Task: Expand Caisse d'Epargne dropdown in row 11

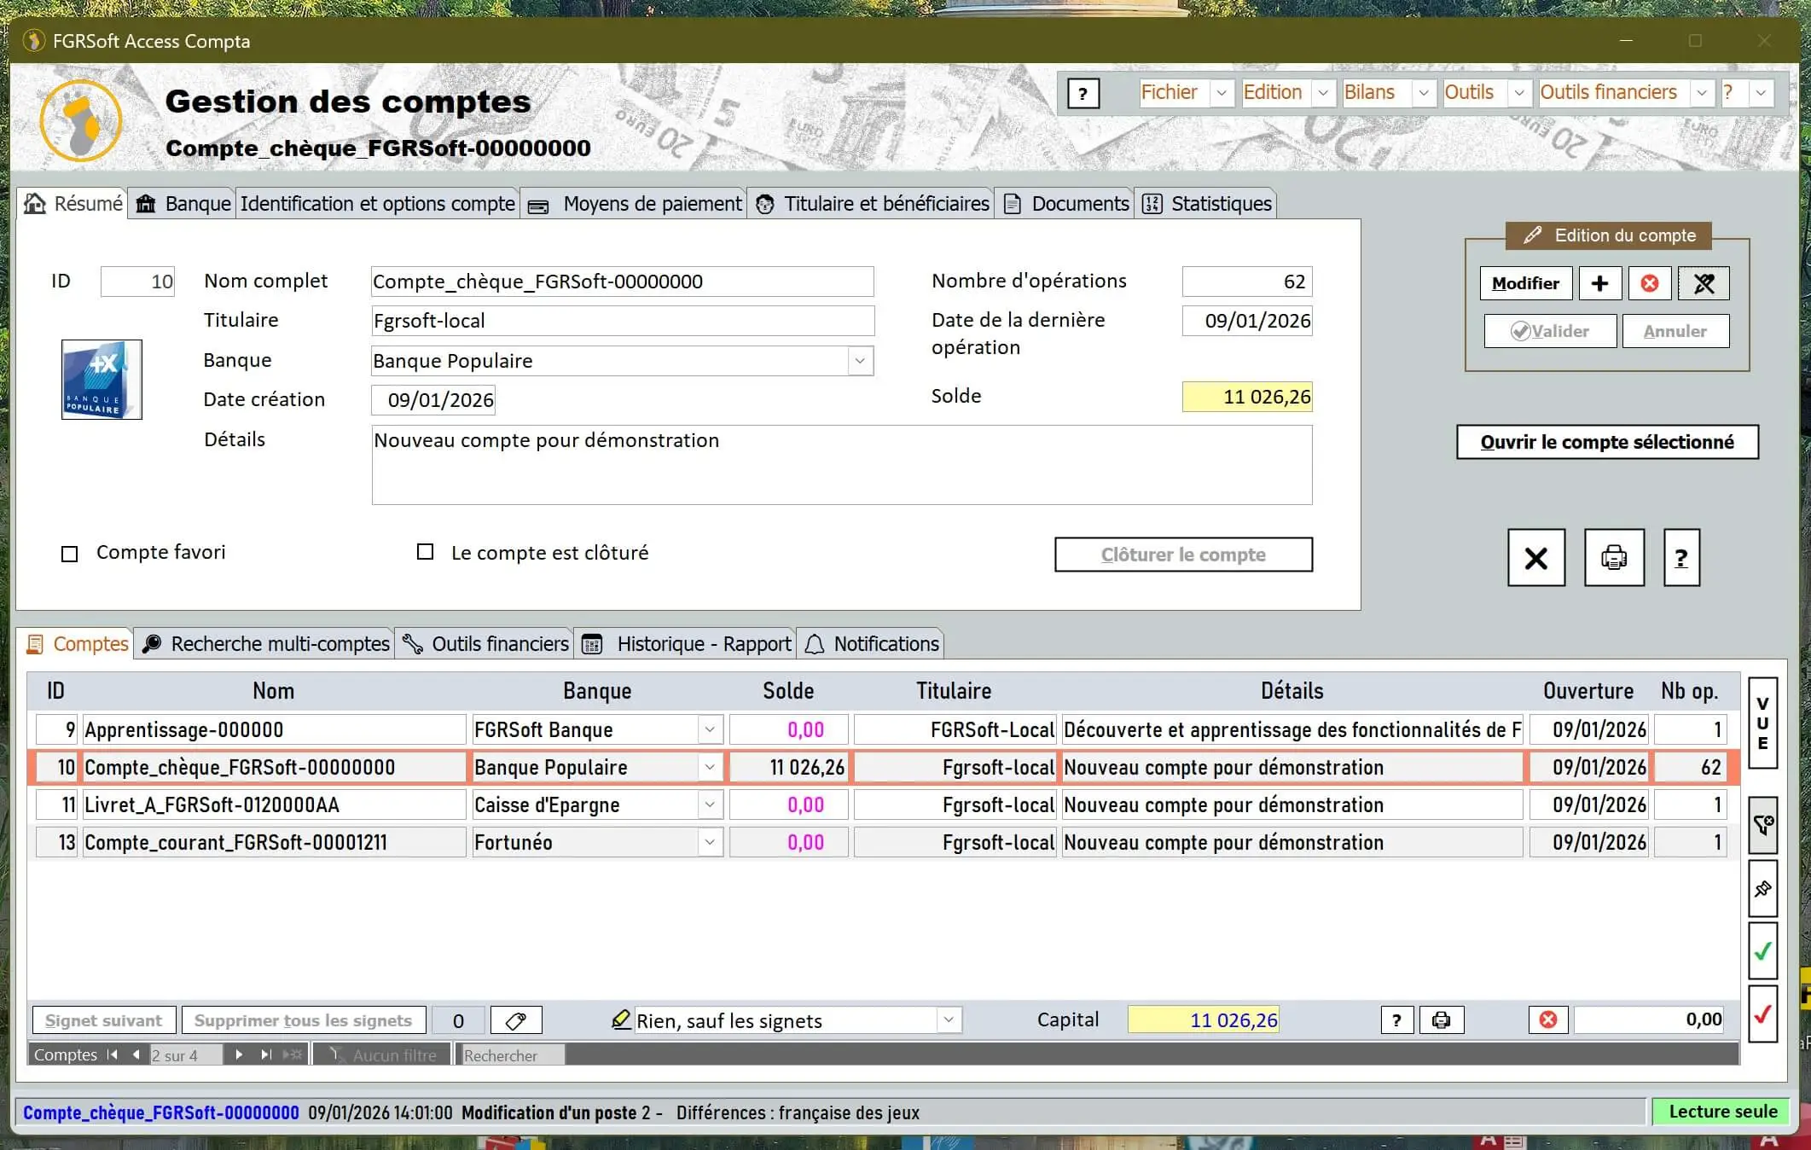Action: (710, 804)
